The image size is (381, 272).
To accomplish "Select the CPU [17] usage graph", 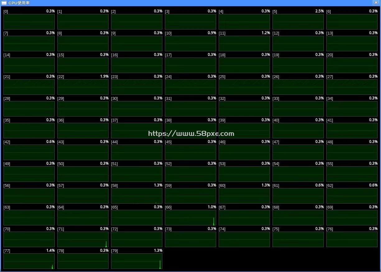I will pos(190,65).
